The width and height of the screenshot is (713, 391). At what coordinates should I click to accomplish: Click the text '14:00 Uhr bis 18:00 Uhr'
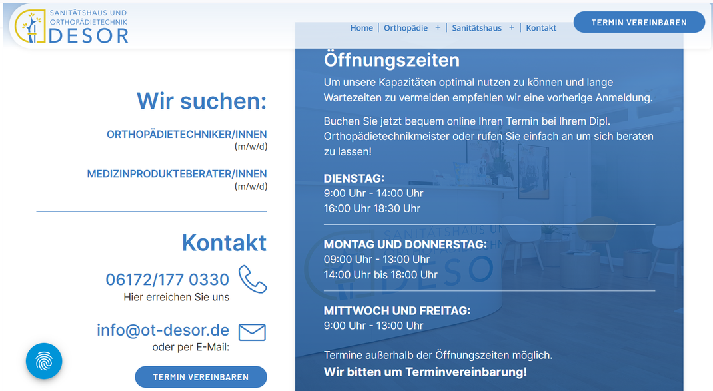click(380, 275)
